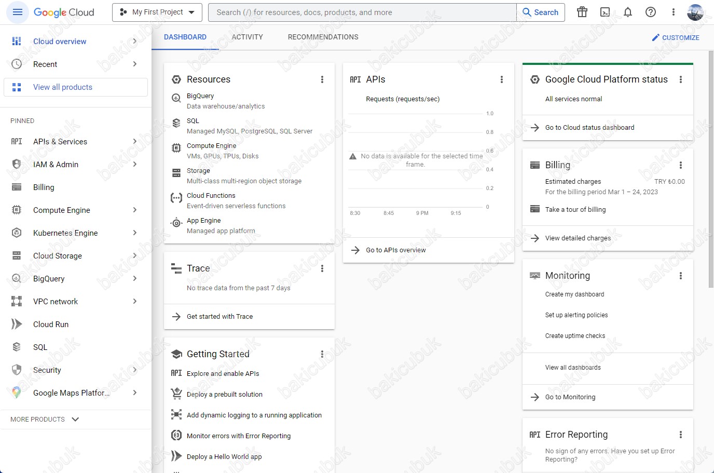Click the Cloud Run icon in sidebar
The height and width of the screenshot is (473, 714).
(17, 324)
